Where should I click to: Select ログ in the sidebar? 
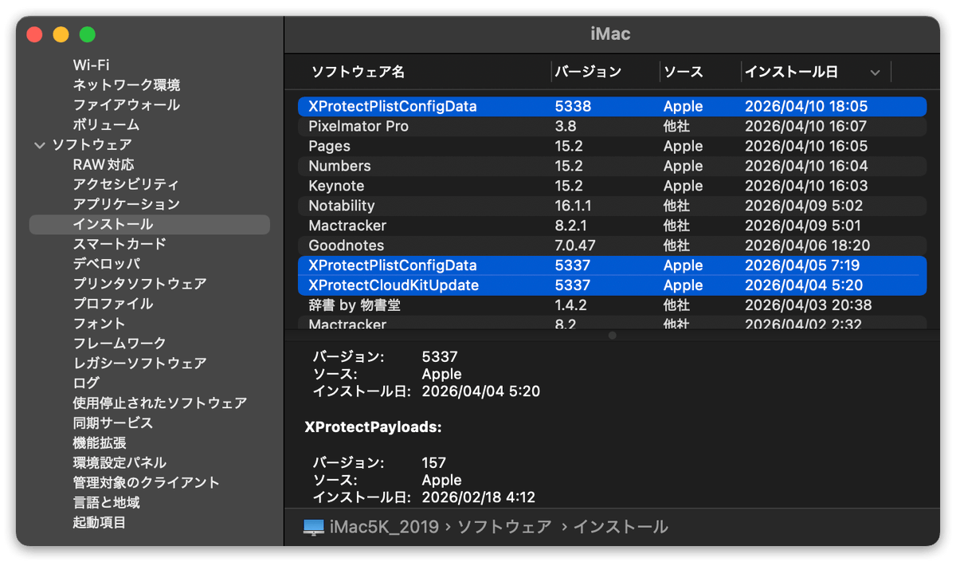(86, 383)
